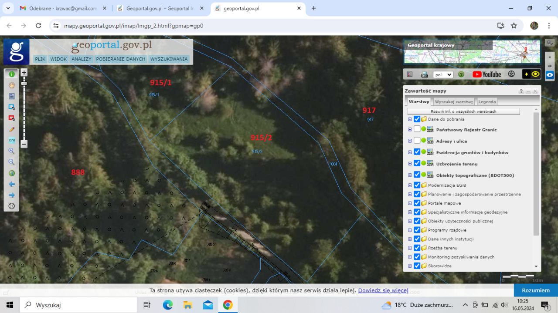Open the YouTube channel icon
The width and height of the screenshot is (558, 313).
(x=487, y=74)
